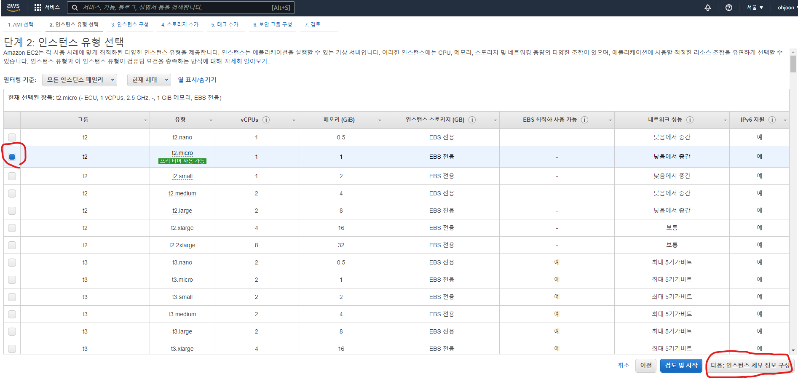Go to step 5 add tags tab

pyautogui.click(x=225, y=24)
